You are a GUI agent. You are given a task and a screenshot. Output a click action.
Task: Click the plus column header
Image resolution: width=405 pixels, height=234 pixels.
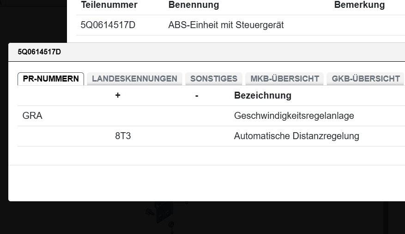pyautogui.click(x=118, y=96)
